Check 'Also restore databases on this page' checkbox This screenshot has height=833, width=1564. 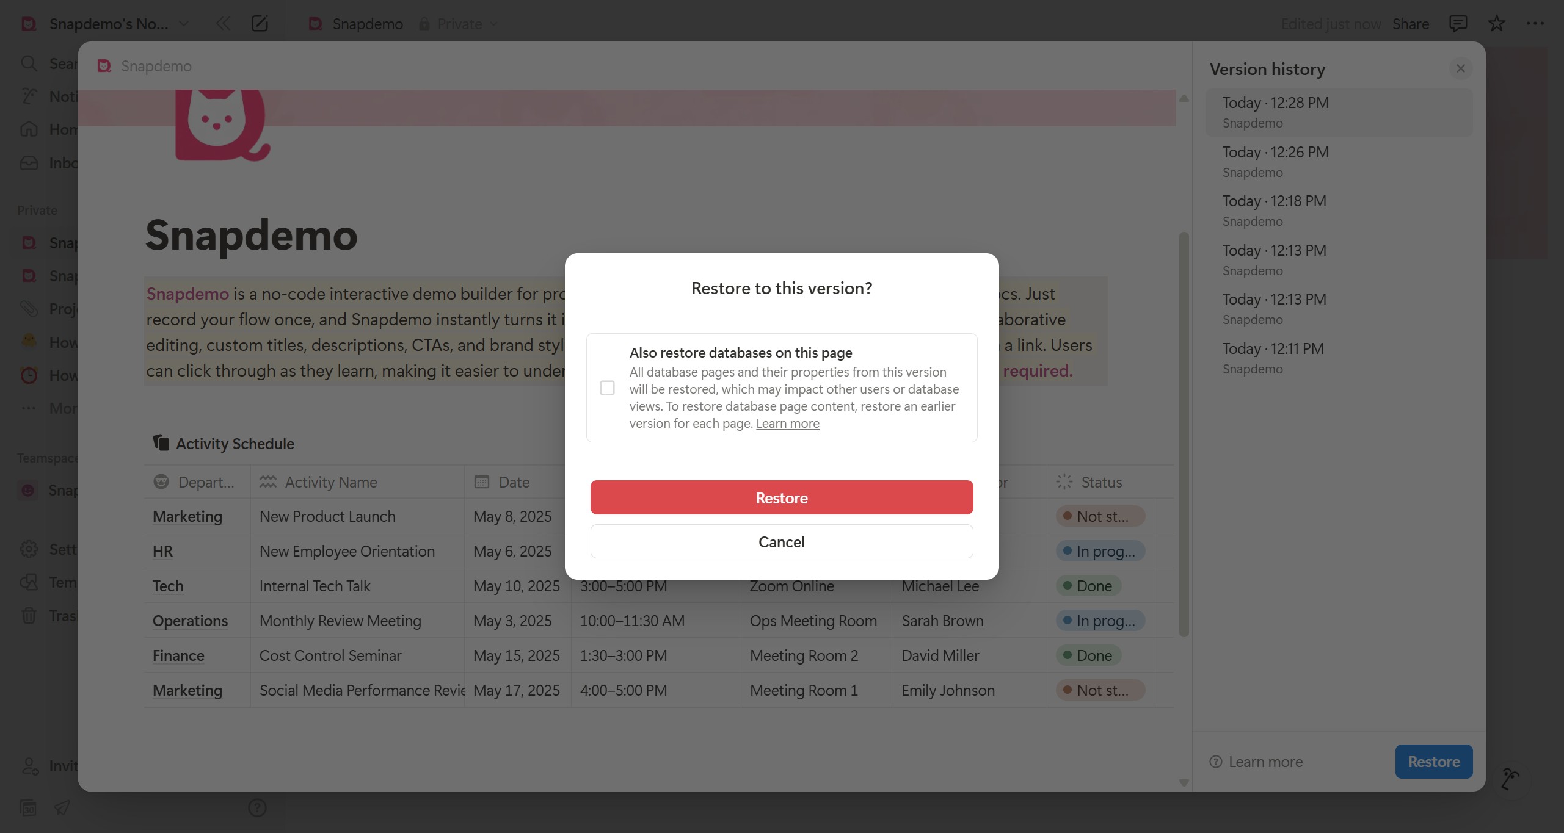coord(607,388)
